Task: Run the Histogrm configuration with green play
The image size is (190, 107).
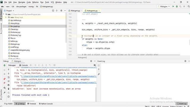Action: [x=173, y=7]
